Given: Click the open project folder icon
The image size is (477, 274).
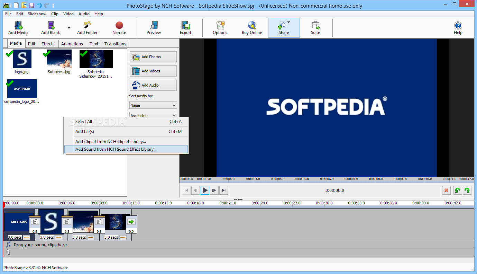Looking at the screenshot, I should [24, 5].
